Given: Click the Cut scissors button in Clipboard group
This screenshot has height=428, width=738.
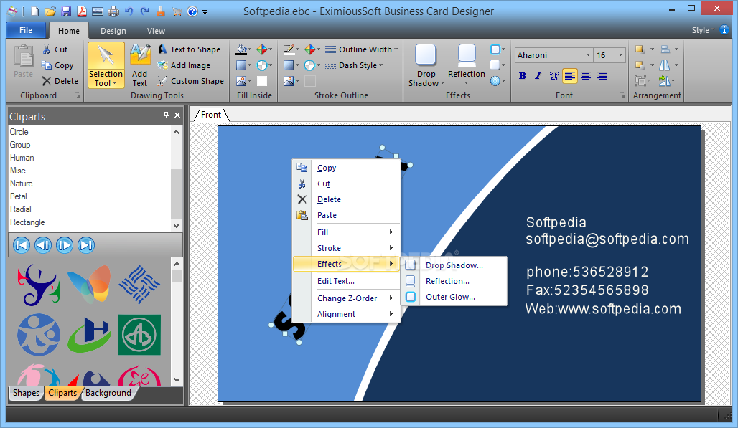Looking at the screenshot, I should 55,49.
